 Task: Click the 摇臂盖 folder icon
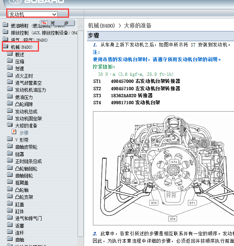10,182
